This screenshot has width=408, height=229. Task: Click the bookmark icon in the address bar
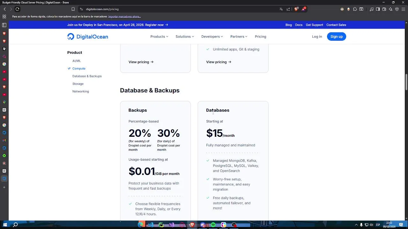pyautogui.click(x=73, y=9)
